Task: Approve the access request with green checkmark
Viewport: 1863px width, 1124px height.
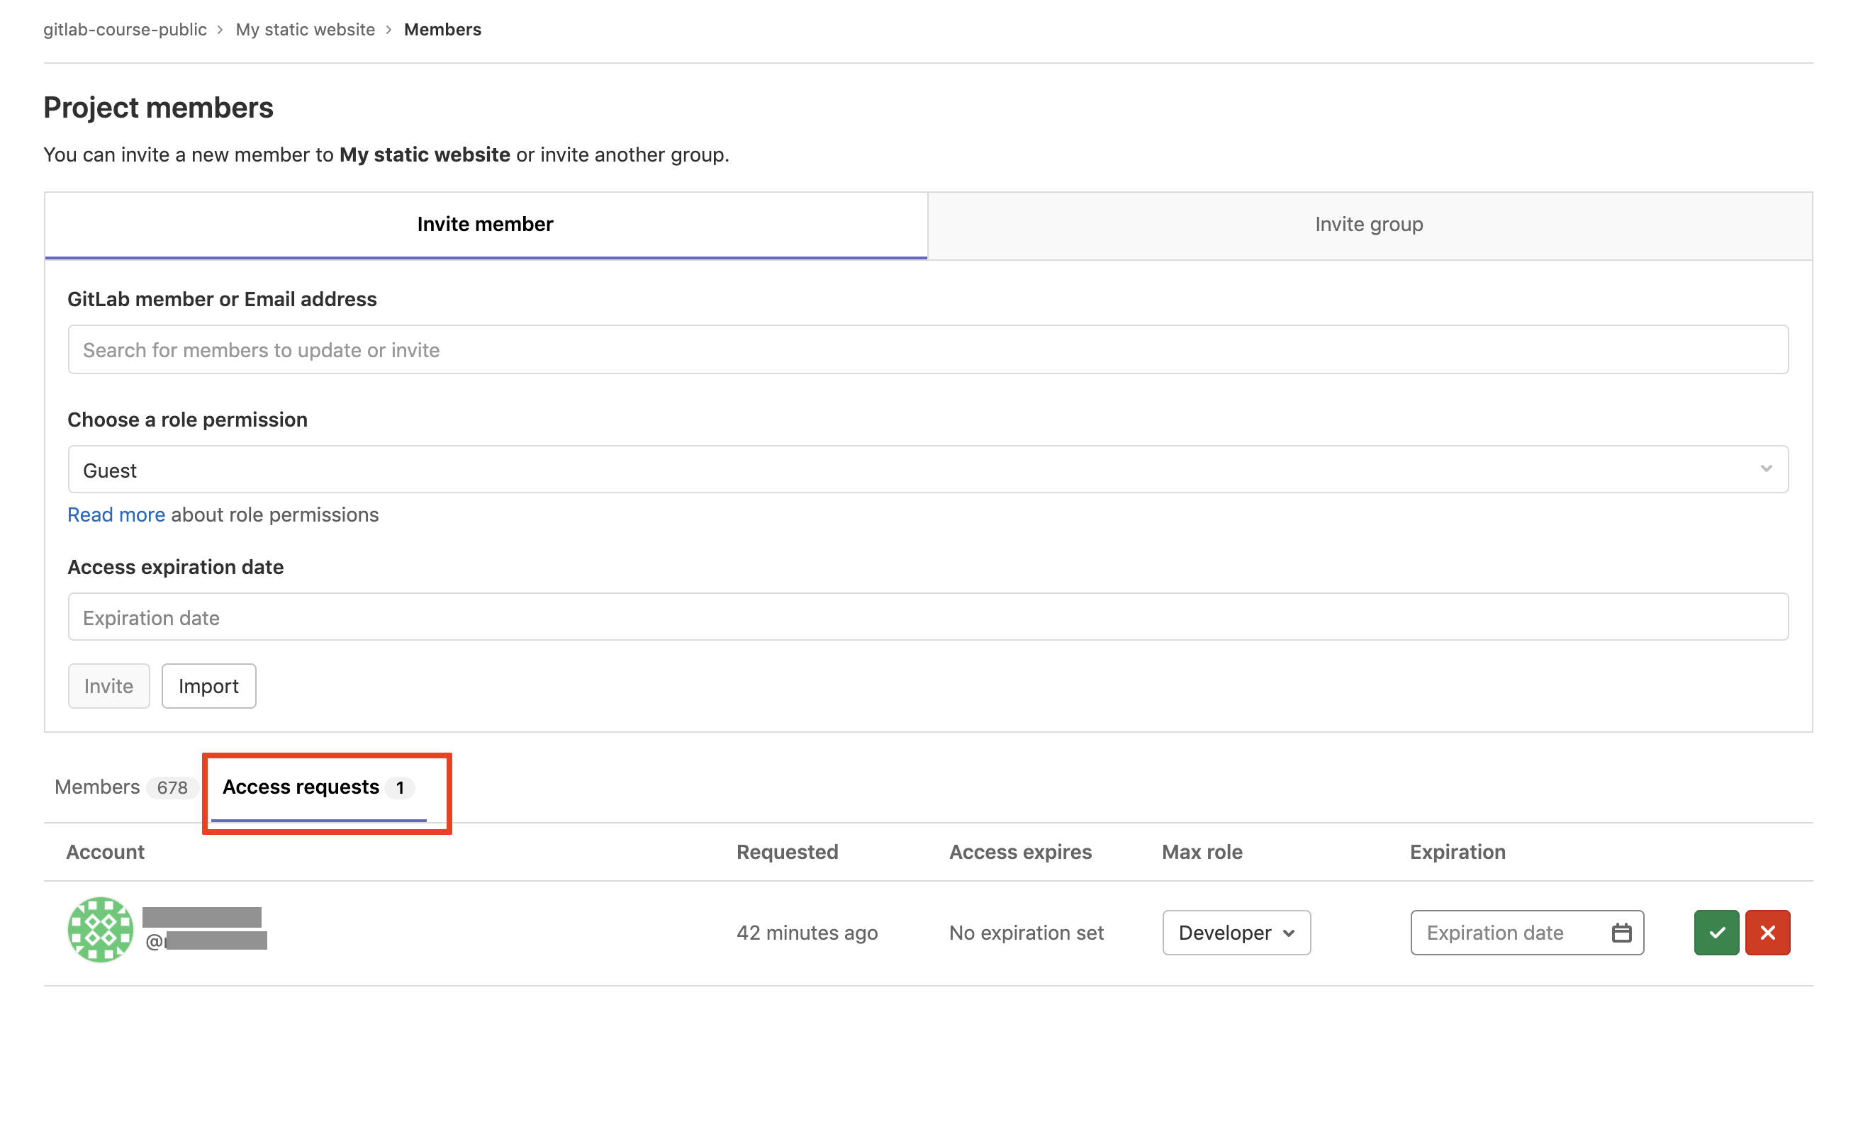Action: coord(1716,932)
